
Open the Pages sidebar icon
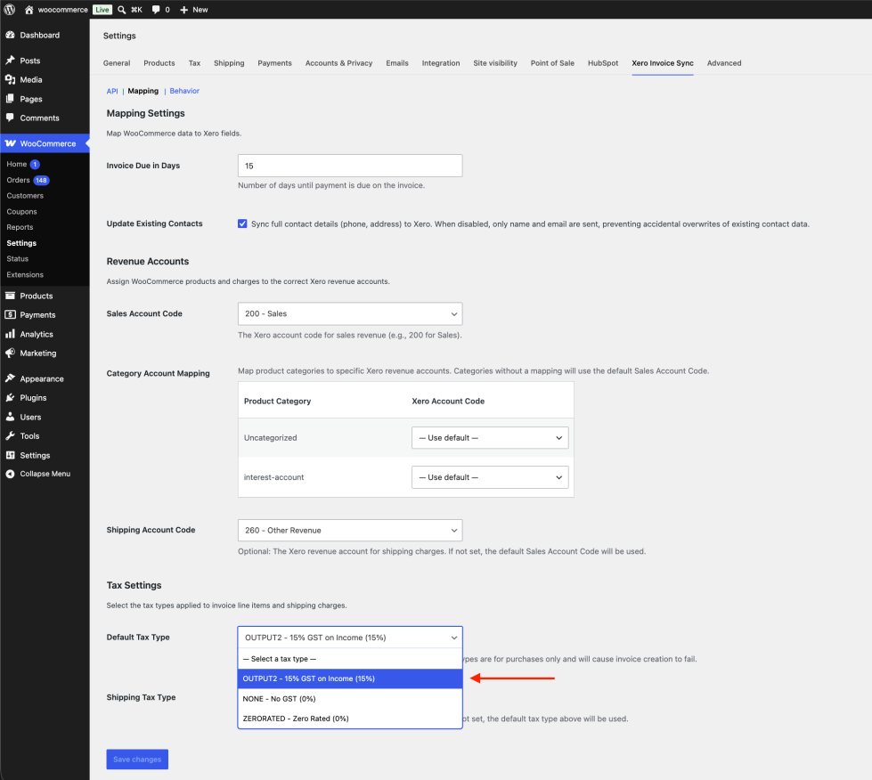pyautogui.click(x=10, y=99)
